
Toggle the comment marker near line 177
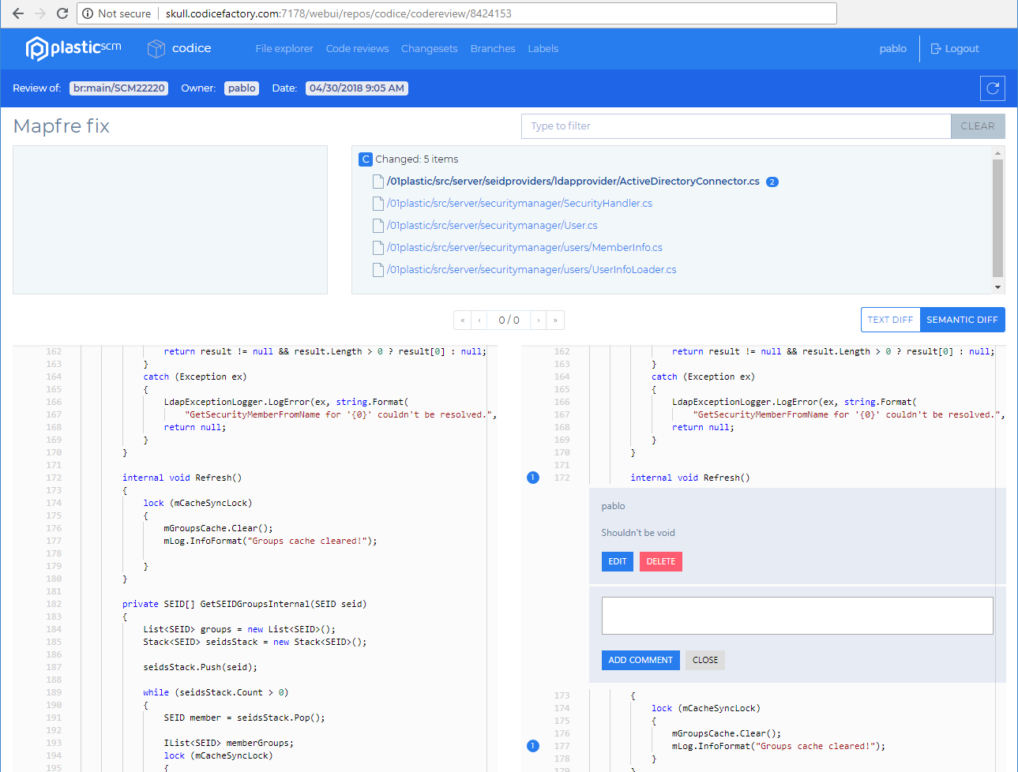532,745
